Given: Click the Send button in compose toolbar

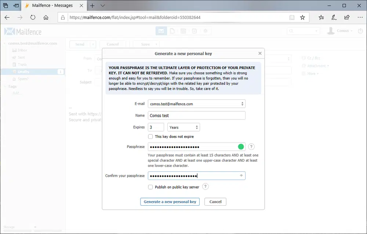Looking at the screenshot, I should click(x=80, y=44).
